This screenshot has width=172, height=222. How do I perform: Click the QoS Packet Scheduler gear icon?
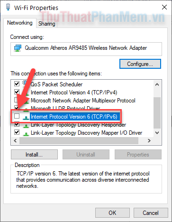click(x=25, y=83)
